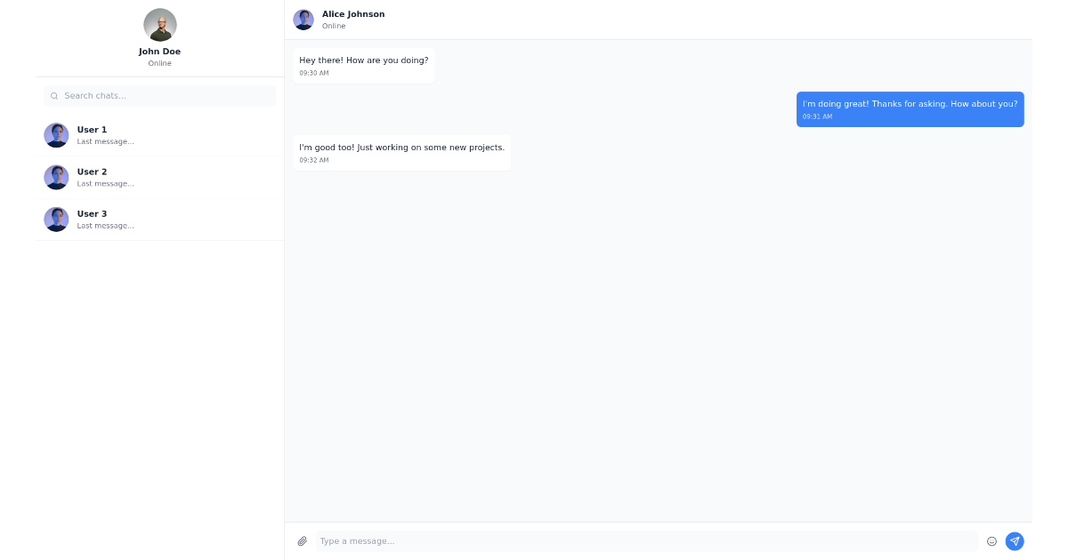This screenshot has height=560, width=1068.
Task: Click User 1's avatar thumbnail
Action: [x=56, y=135]
